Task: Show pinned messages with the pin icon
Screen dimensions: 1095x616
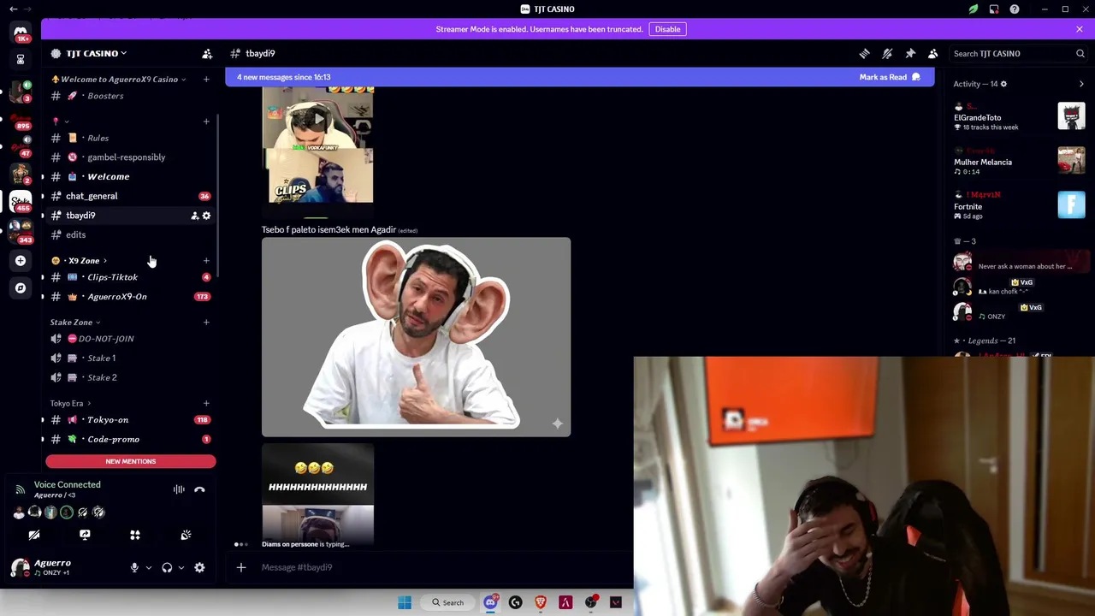Action: (910, 53)
